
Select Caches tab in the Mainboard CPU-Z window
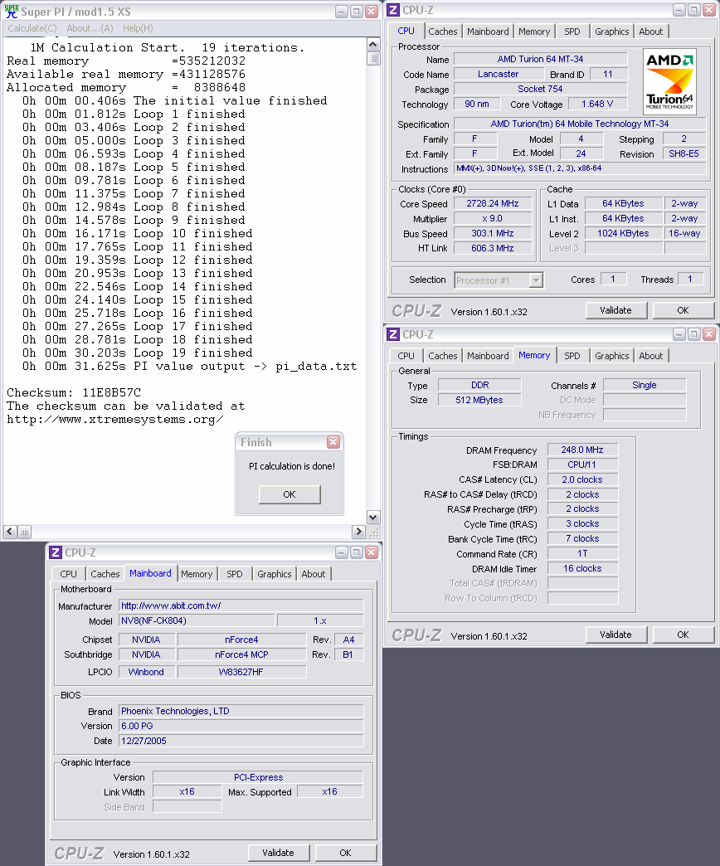click(x=105, y=574)
